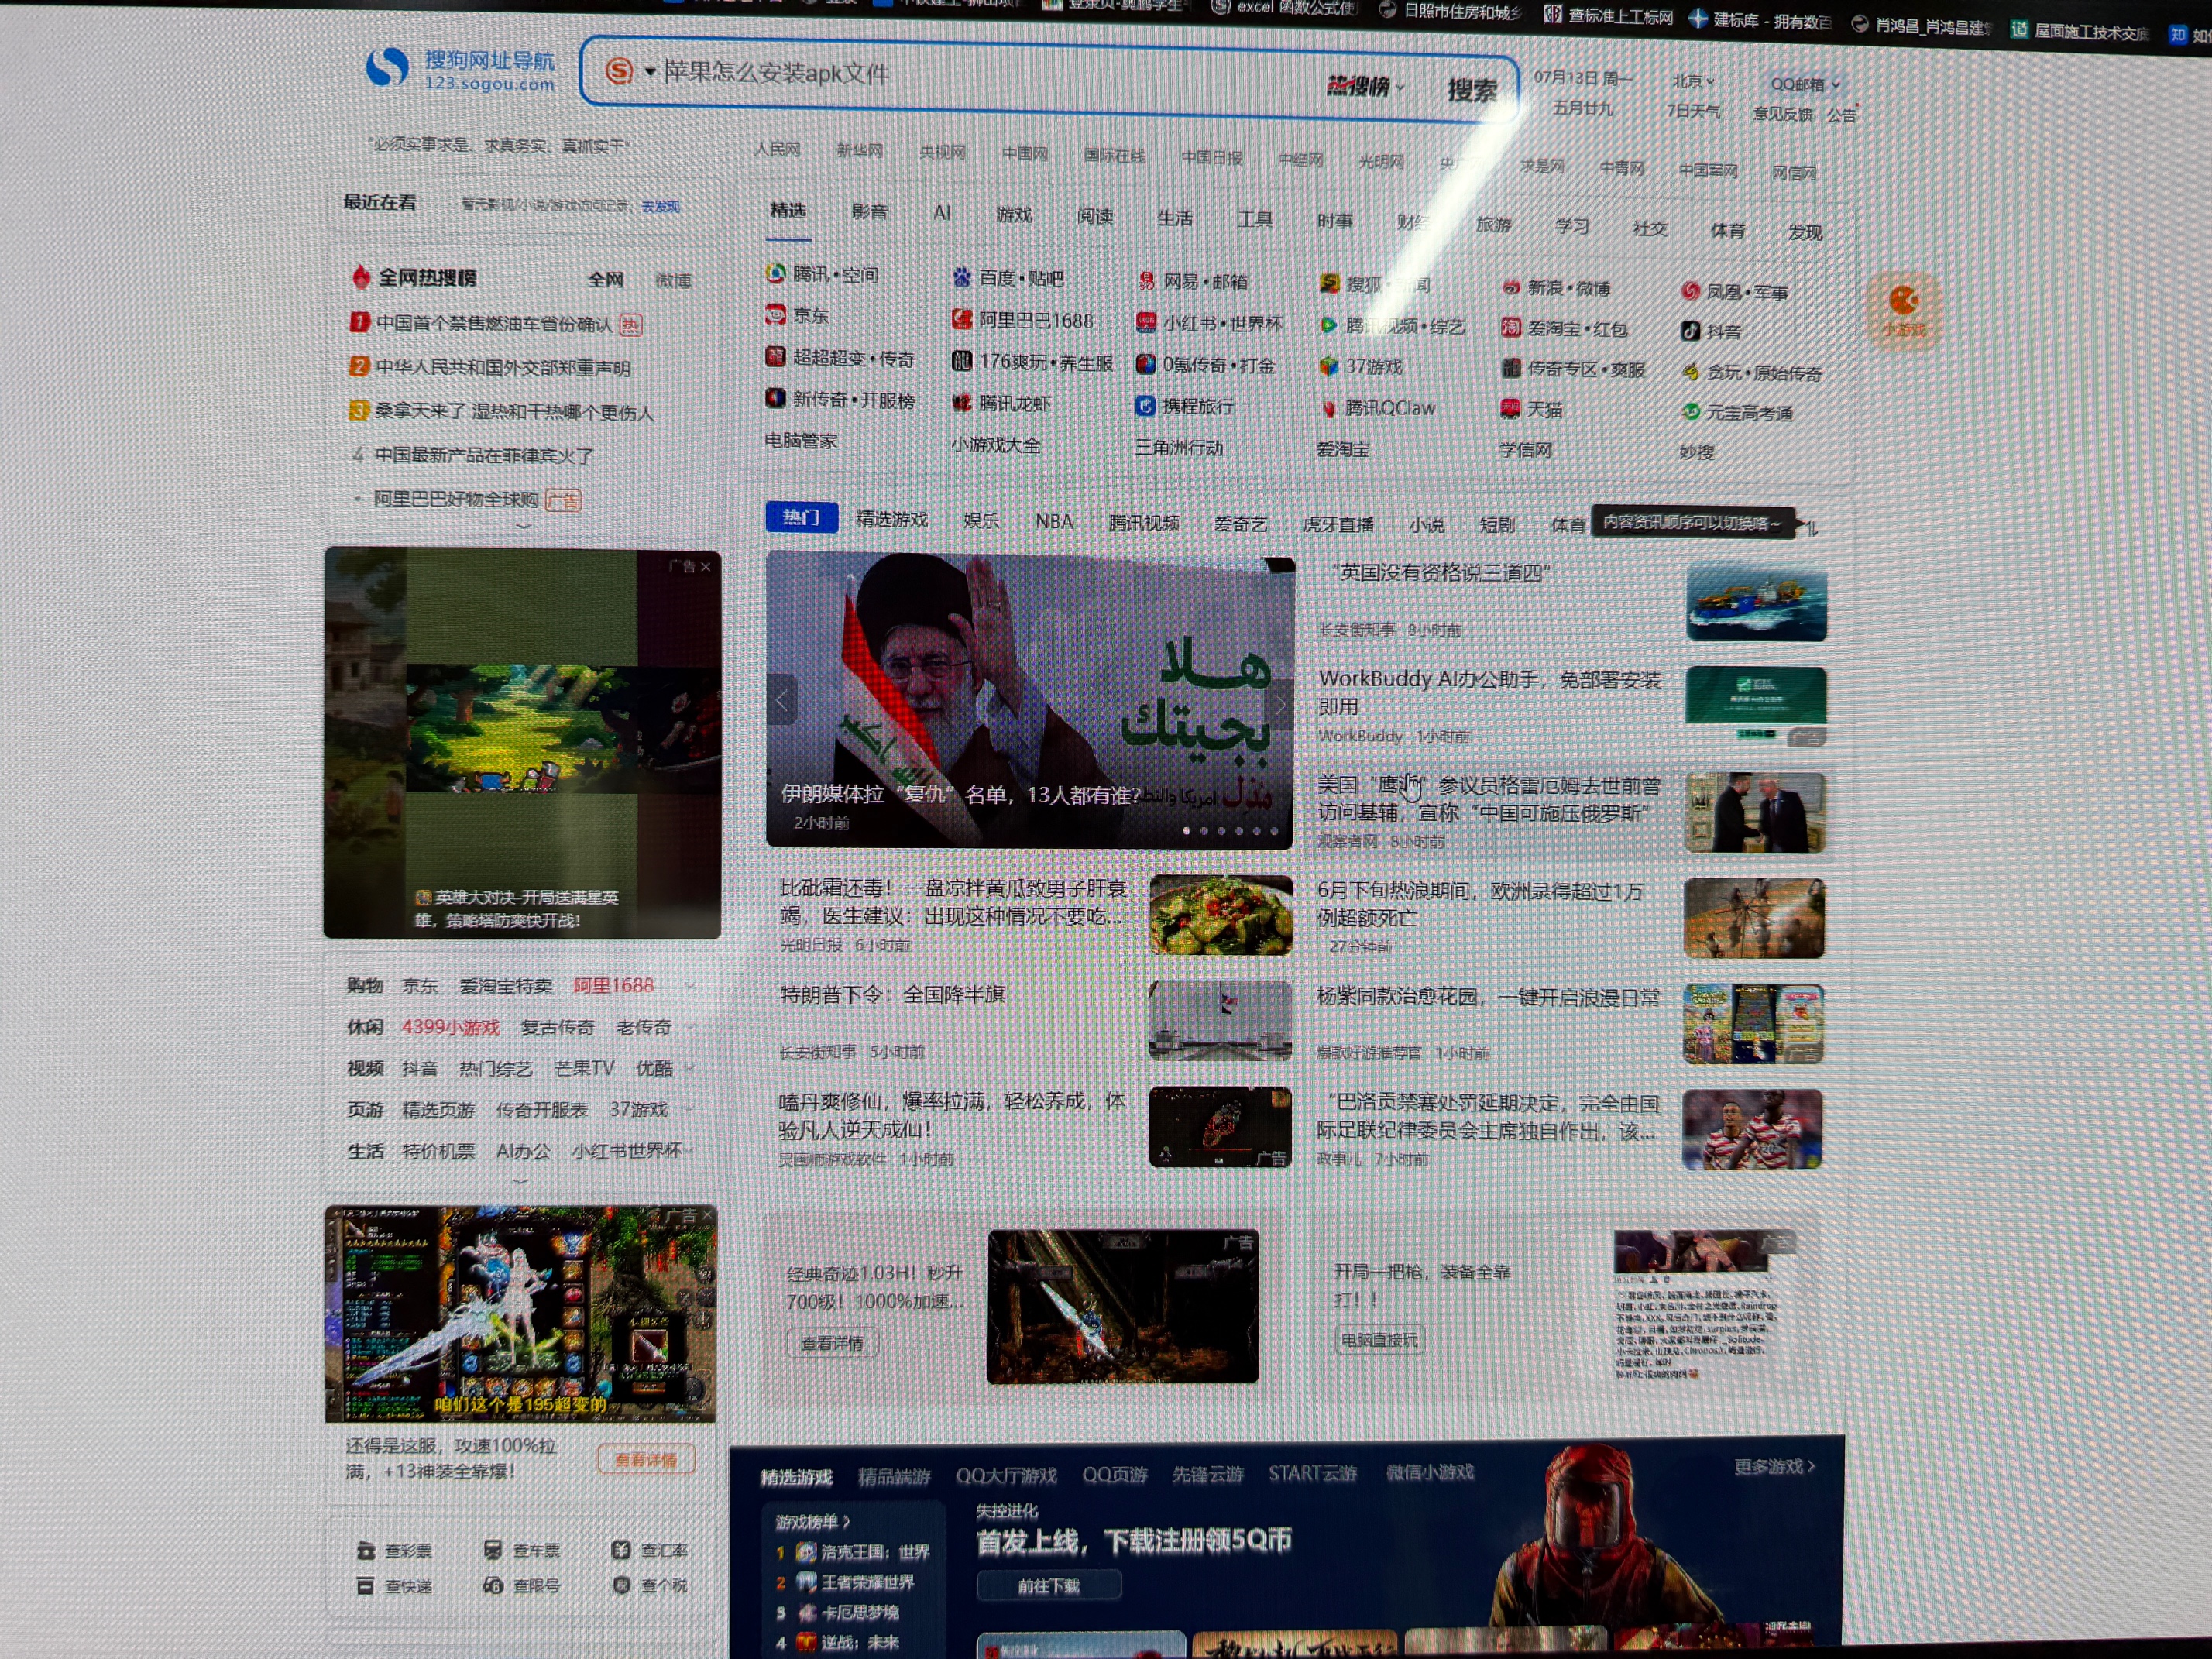Select the NBA content tab
Viewport: 2212px width, 1659px height.
(x=1054, y=521)
